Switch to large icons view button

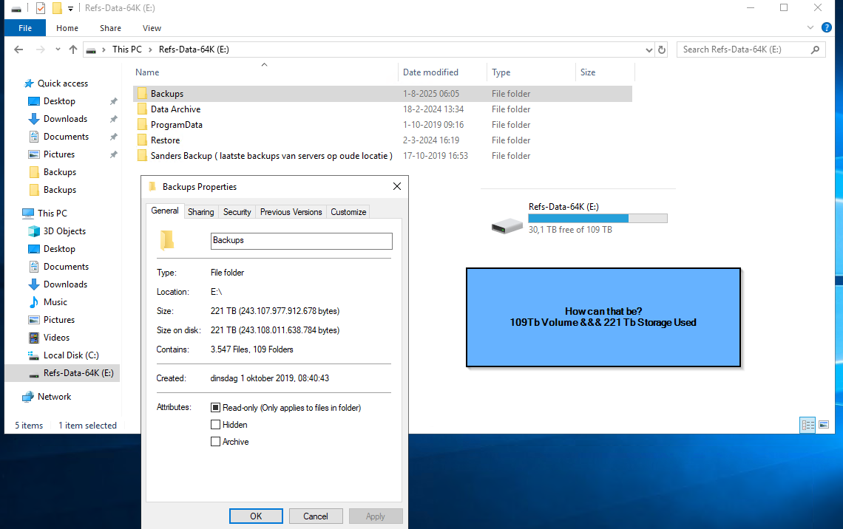point(824,425)
